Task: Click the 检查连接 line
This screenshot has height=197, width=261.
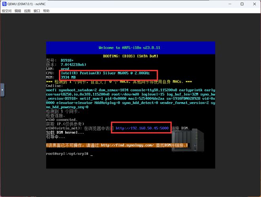Action: [x=55, y=116]
